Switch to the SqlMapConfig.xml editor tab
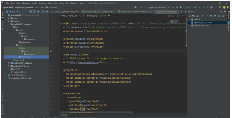 64,12
